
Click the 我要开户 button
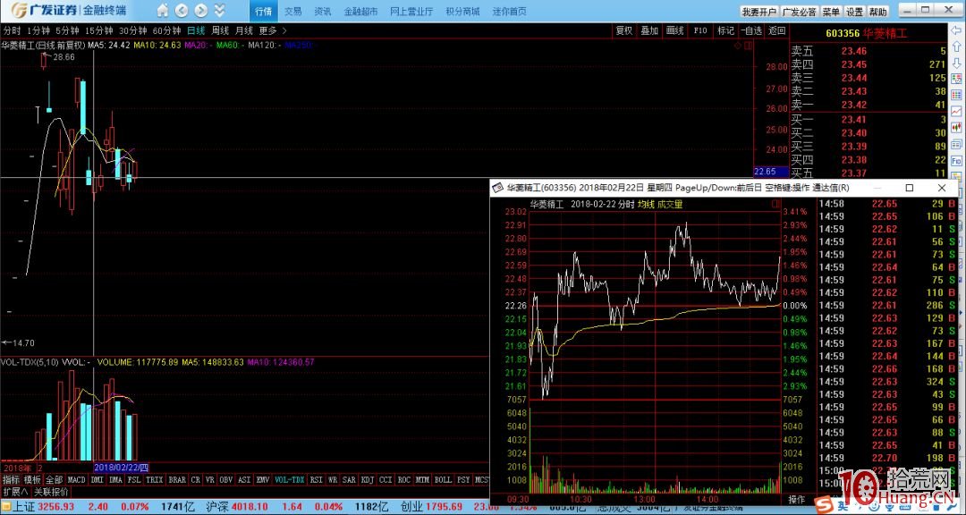click(x=759, y=12)
